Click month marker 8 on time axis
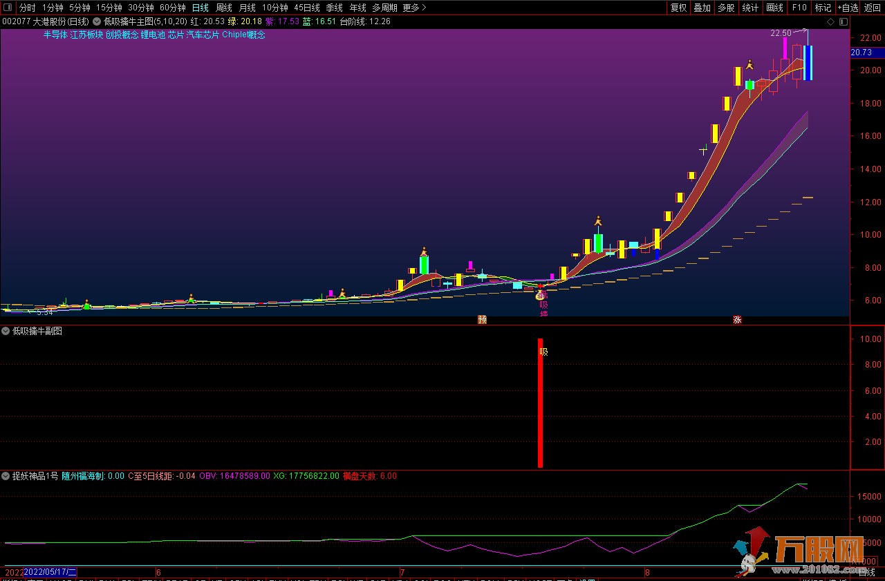 coord(646,572)
